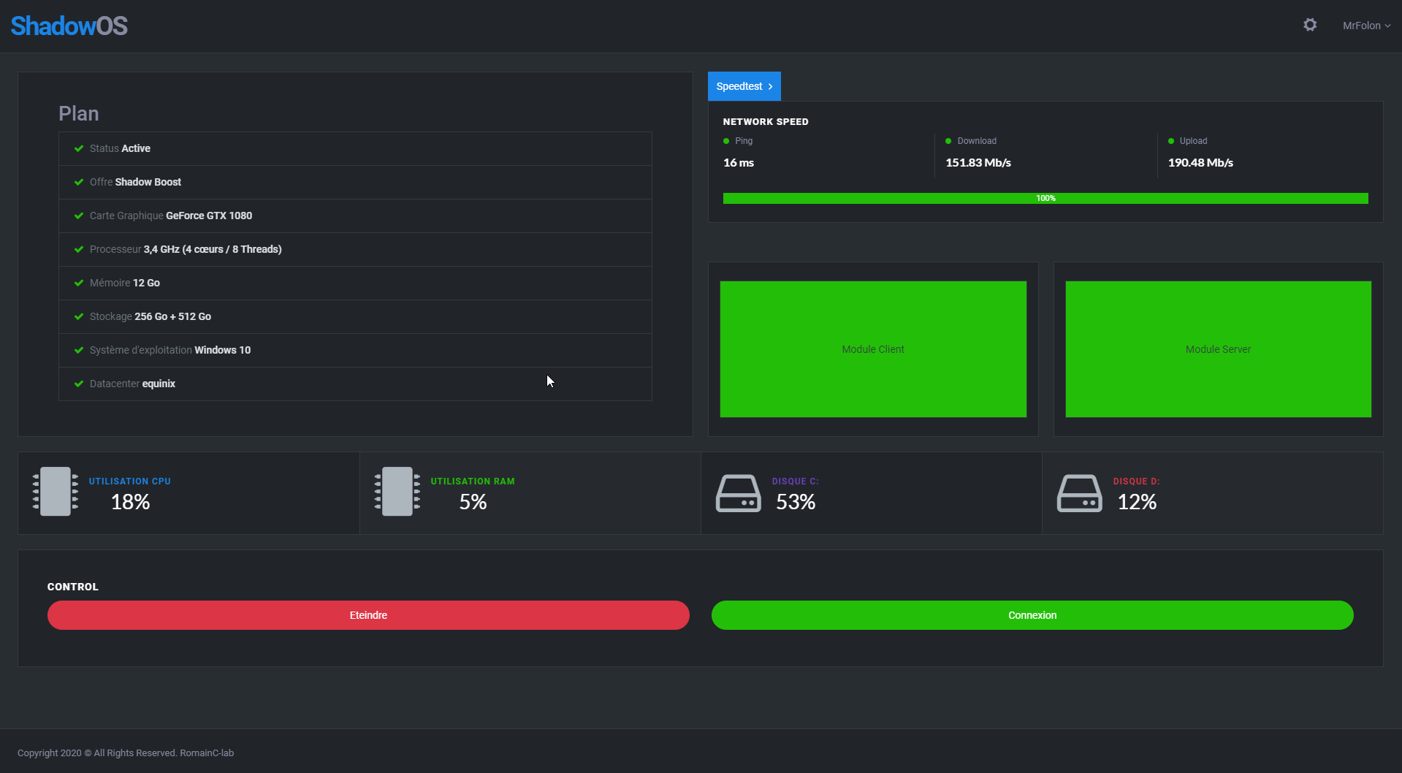Click the 100% network progress bar
Viewport: 1402px width, 773px height.
1045,198
